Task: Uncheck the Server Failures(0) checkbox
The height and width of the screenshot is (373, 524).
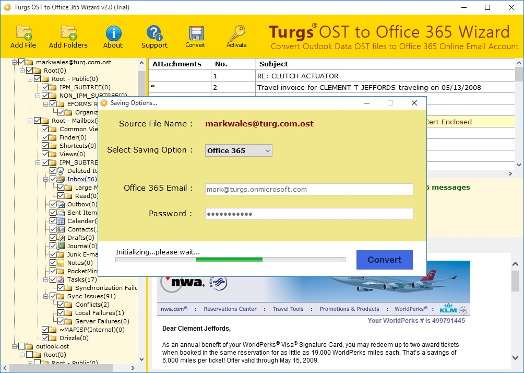Action: click(61, 321)
